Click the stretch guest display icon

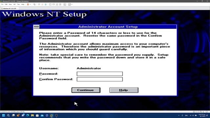click(69, 4)
